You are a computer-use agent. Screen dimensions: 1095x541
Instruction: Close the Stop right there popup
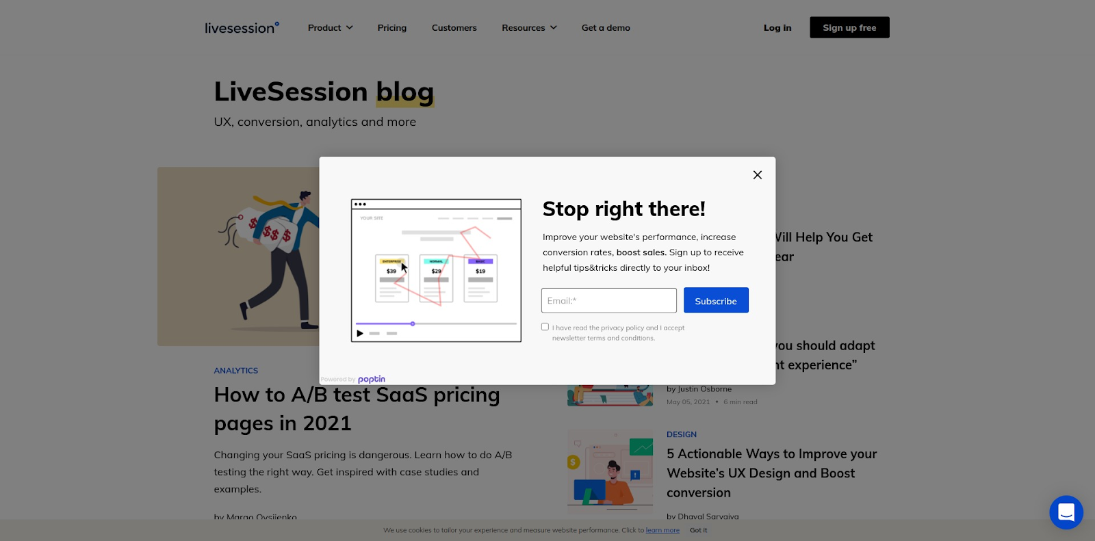(757, 175)
